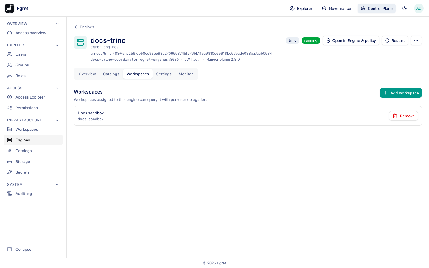Click the Add workspace button

401,93
